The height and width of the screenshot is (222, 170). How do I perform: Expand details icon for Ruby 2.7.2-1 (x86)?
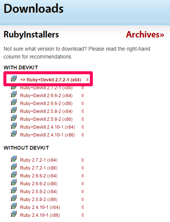83,168
